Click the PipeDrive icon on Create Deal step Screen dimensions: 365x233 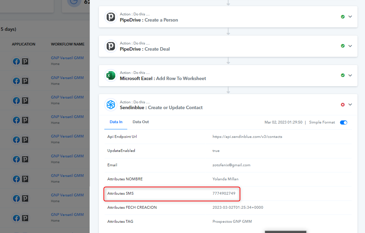[x=110, y=46]
